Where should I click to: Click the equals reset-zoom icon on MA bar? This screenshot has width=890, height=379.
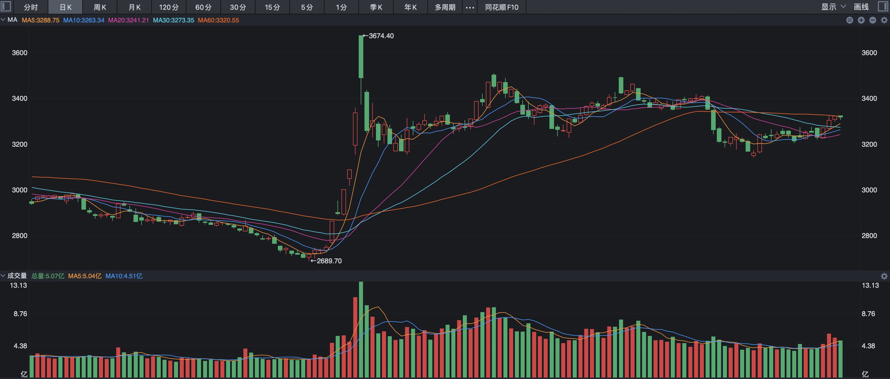click(849, 20)
